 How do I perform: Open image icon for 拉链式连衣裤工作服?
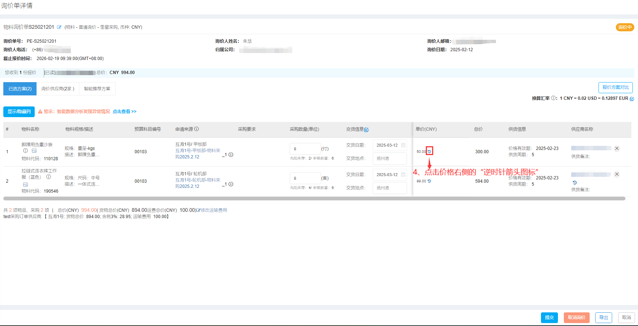point(25,184)
